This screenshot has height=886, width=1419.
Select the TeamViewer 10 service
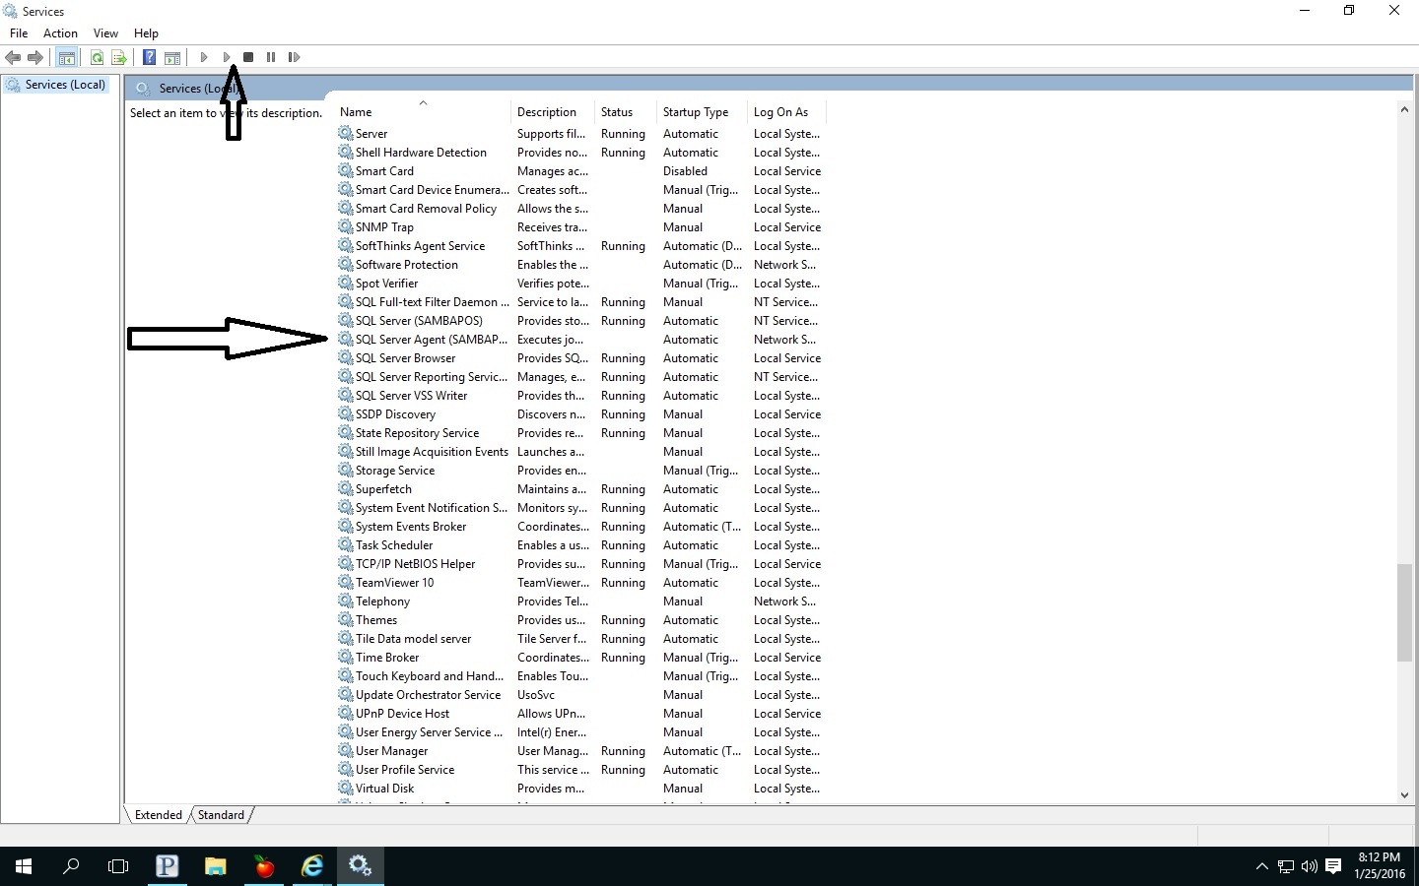tap(581, 583)
